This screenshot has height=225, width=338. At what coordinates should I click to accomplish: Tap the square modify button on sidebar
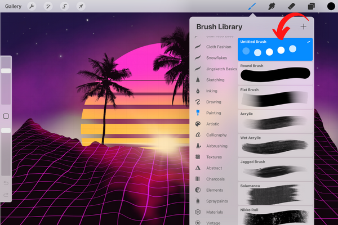pos(6,116)
